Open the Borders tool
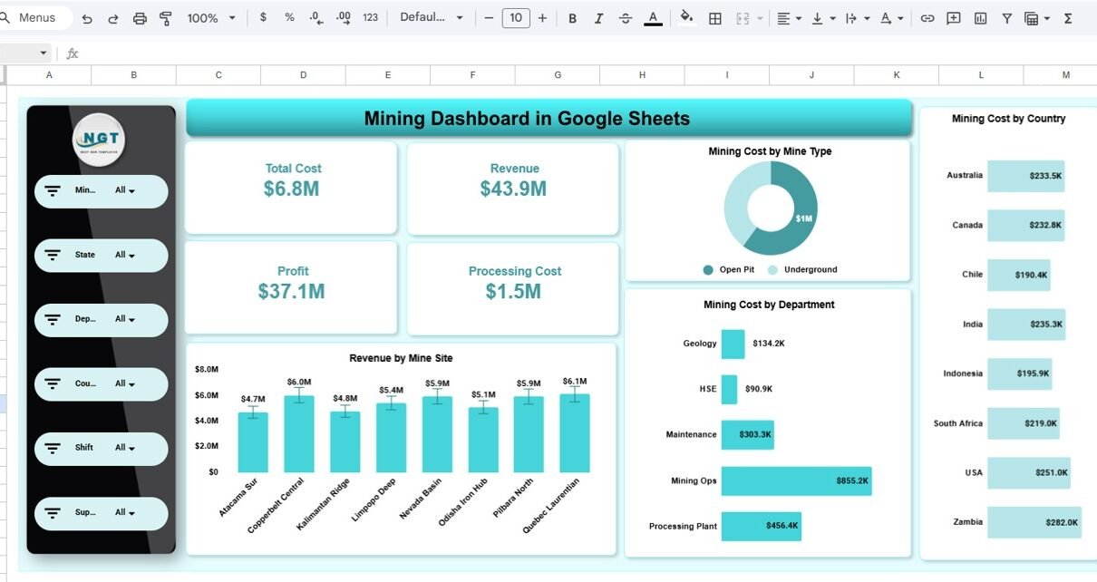This screenshot has width=1097, height=582. (715, 18)
